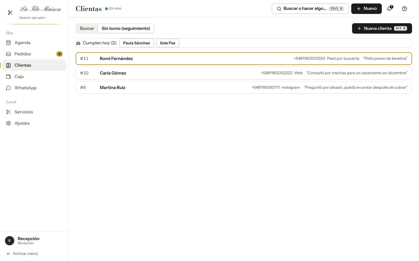Click the birthday cake icon
The width and height of the screenshot is (419, 261).
[x=78, y=43]
